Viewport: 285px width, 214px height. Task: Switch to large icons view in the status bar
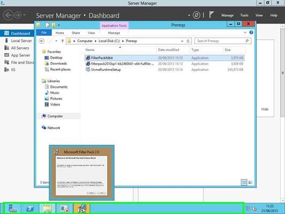click(250, 182)
